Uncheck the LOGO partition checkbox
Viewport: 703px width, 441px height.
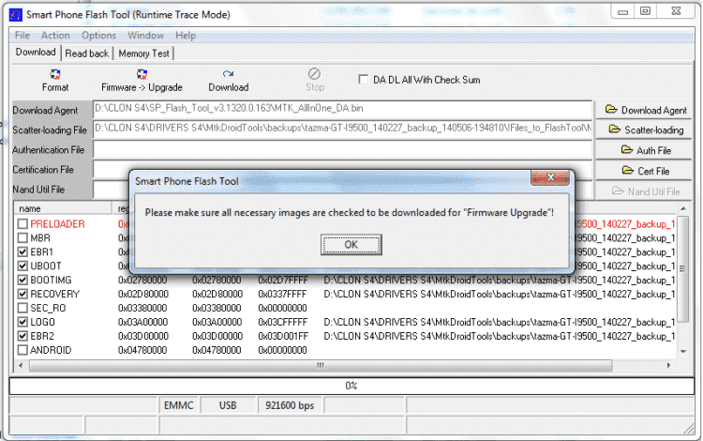(x=22, y=322)
